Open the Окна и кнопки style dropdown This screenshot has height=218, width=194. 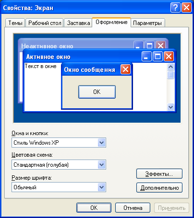pyautogui.click(x=59, y=142)
